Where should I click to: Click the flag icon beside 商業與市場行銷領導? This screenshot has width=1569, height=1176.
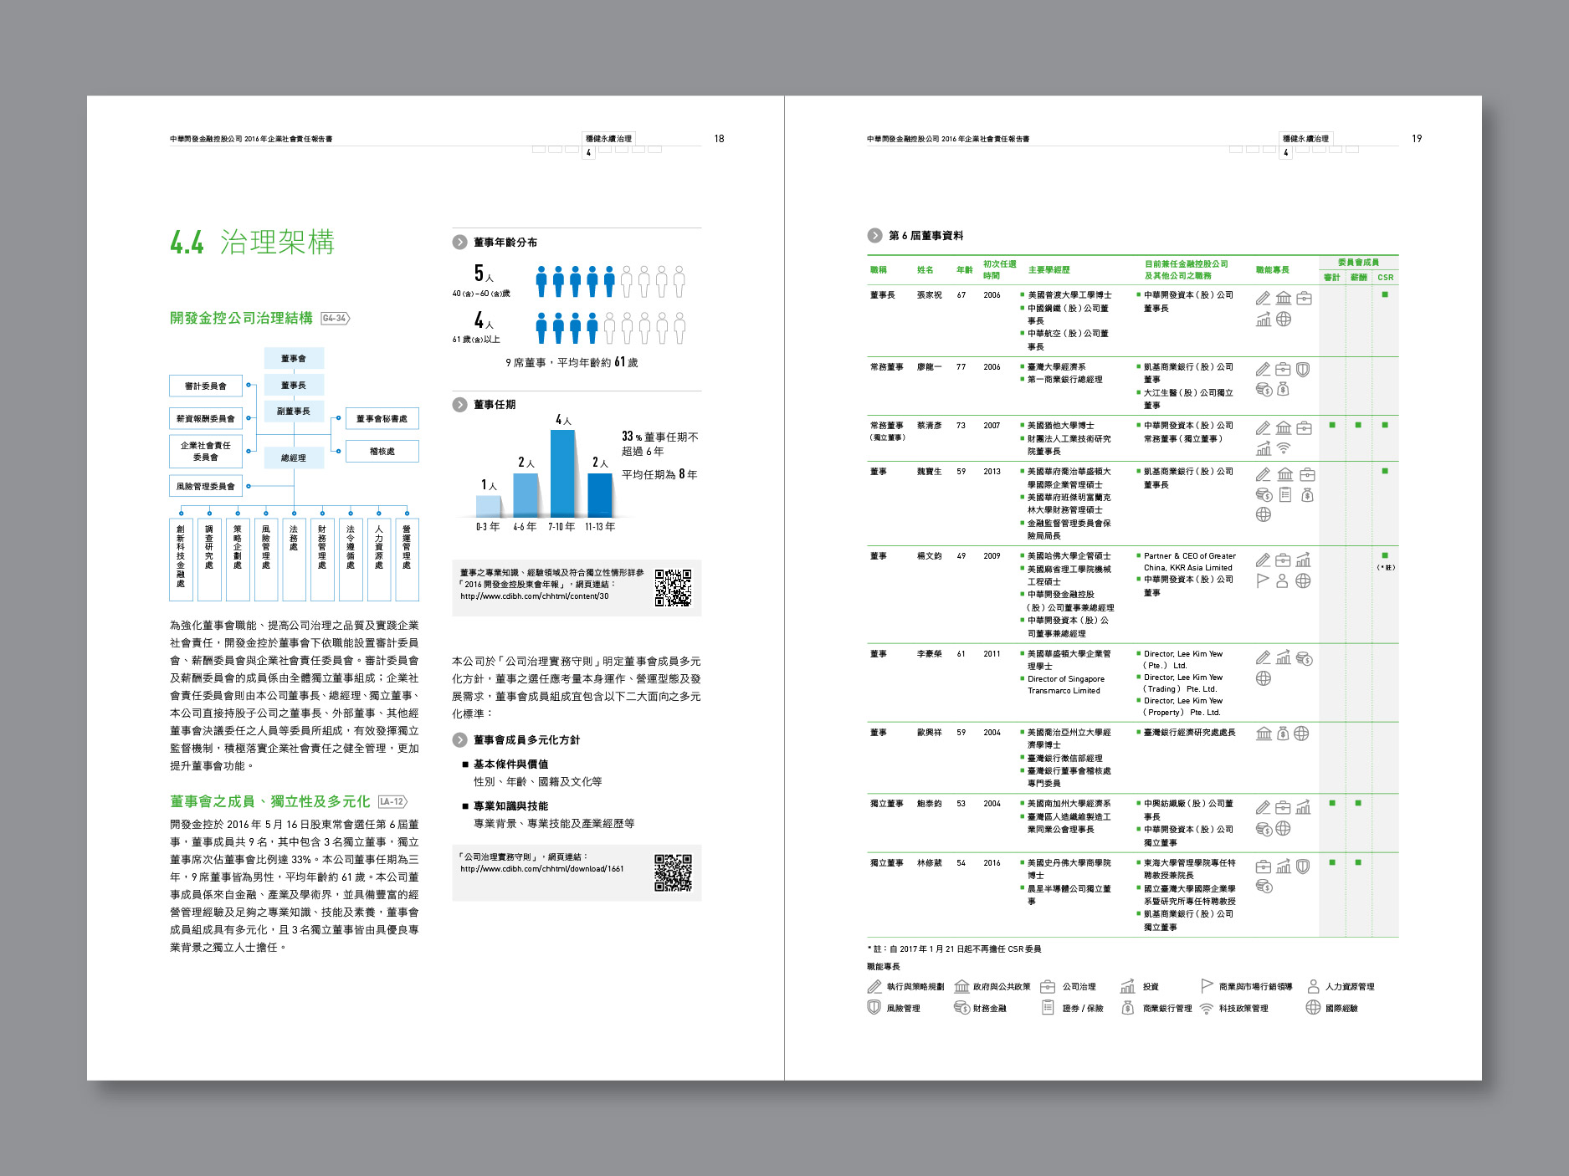click(x=1207, y=985)
